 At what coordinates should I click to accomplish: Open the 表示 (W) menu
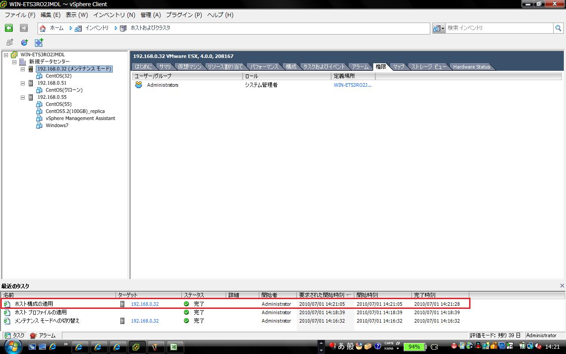tap(77, 15)
